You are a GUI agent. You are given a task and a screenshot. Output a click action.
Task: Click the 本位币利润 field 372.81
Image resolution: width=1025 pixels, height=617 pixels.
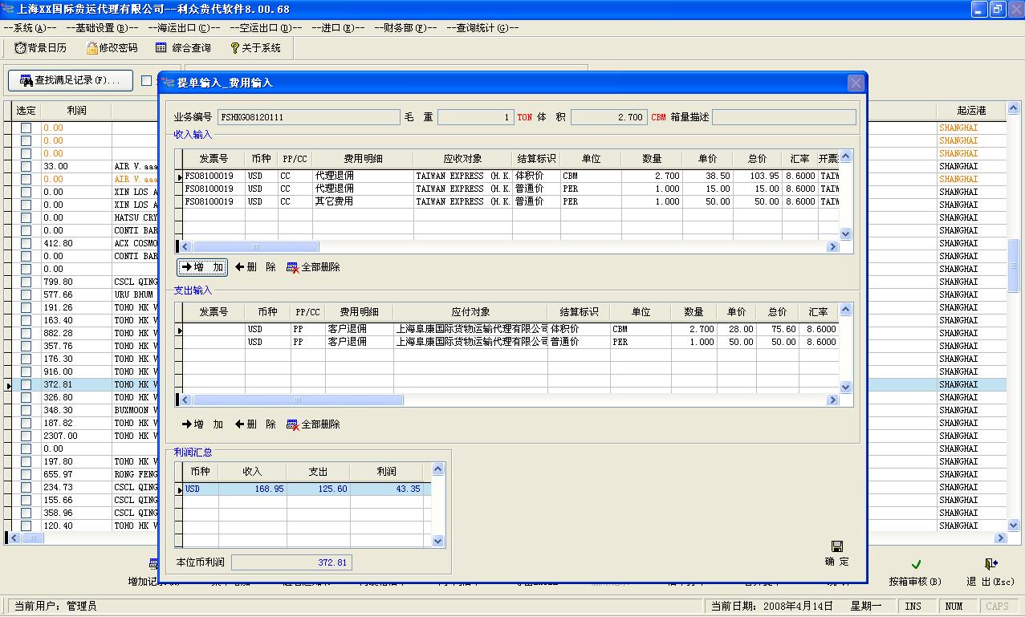(291, 562)
